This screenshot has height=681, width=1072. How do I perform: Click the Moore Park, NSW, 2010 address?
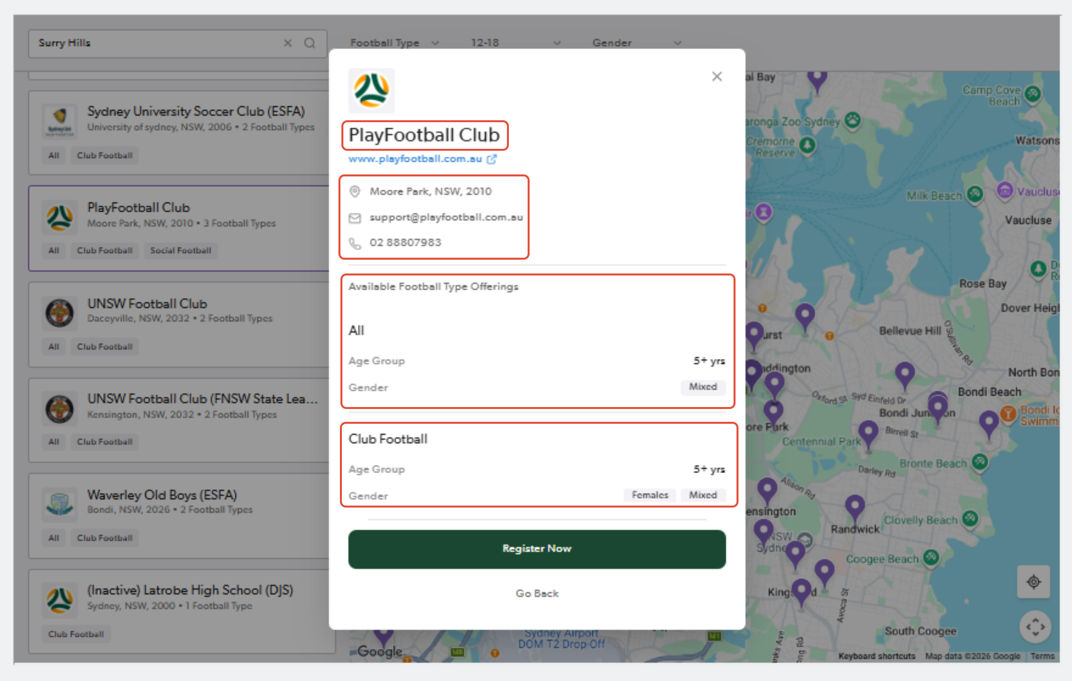pos(431,191)
